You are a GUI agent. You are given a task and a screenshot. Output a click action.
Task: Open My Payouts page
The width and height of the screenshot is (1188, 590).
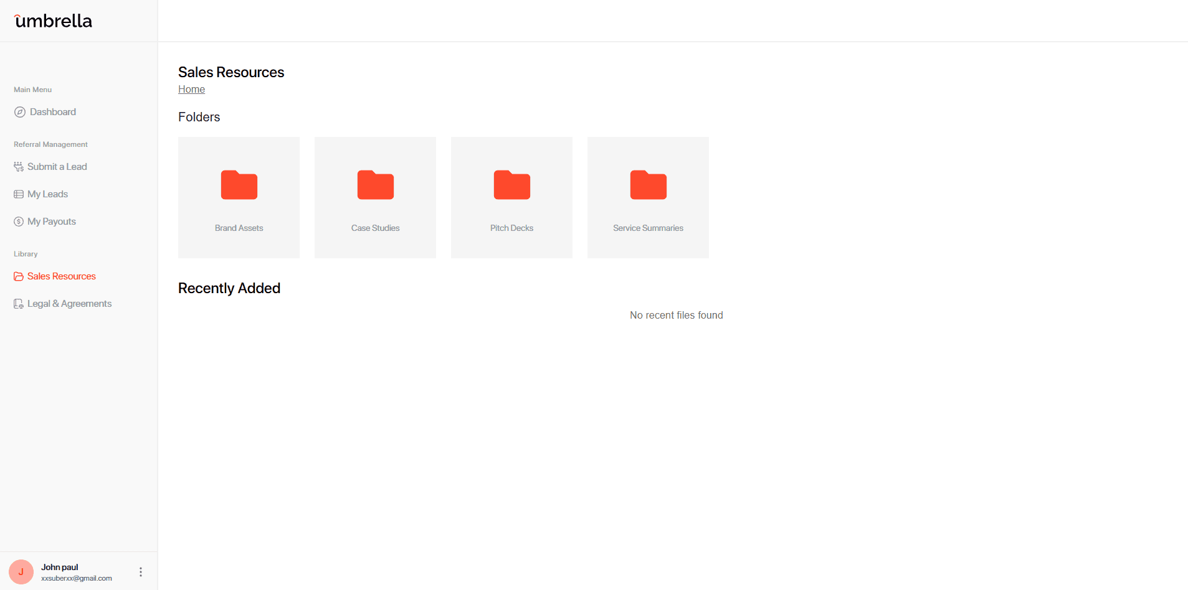52,222
